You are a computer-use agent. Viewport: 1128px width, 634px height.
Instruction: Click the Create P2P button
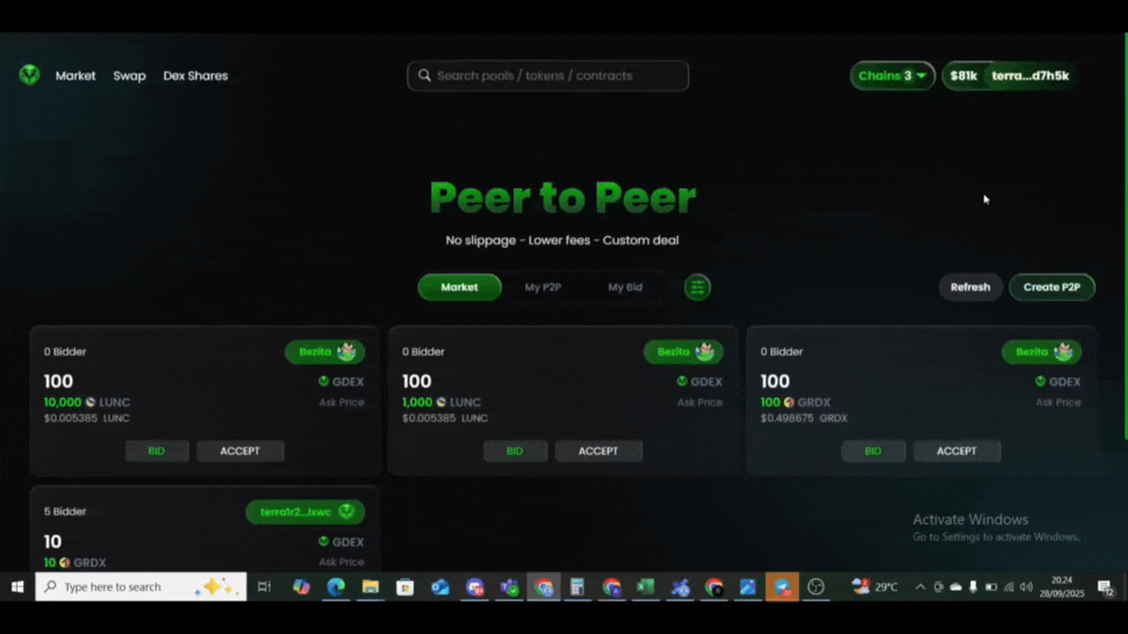[1052, 287]
